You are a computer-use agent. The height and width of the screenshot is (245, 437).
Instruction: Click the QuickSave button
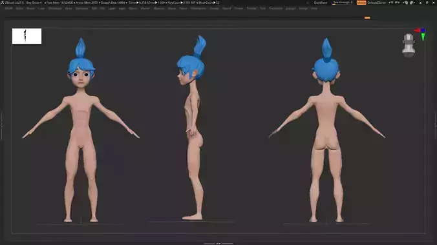tap(321, 3)
